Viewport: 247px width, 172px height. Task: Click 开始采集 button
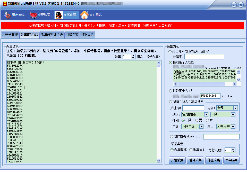177,160
